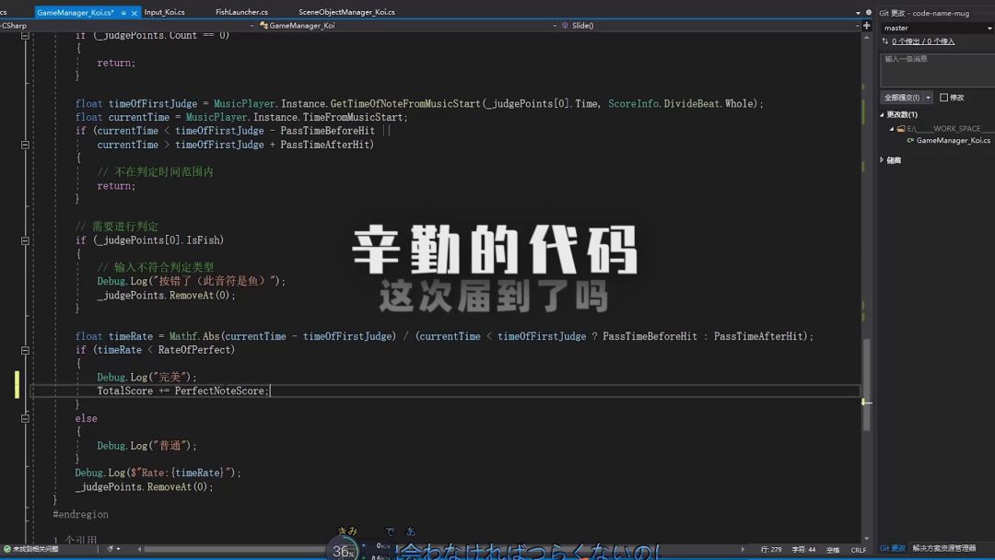The image size is (995, 560).
Task: Toggle the amend (修改) checkbox
Action: point(943,98)
